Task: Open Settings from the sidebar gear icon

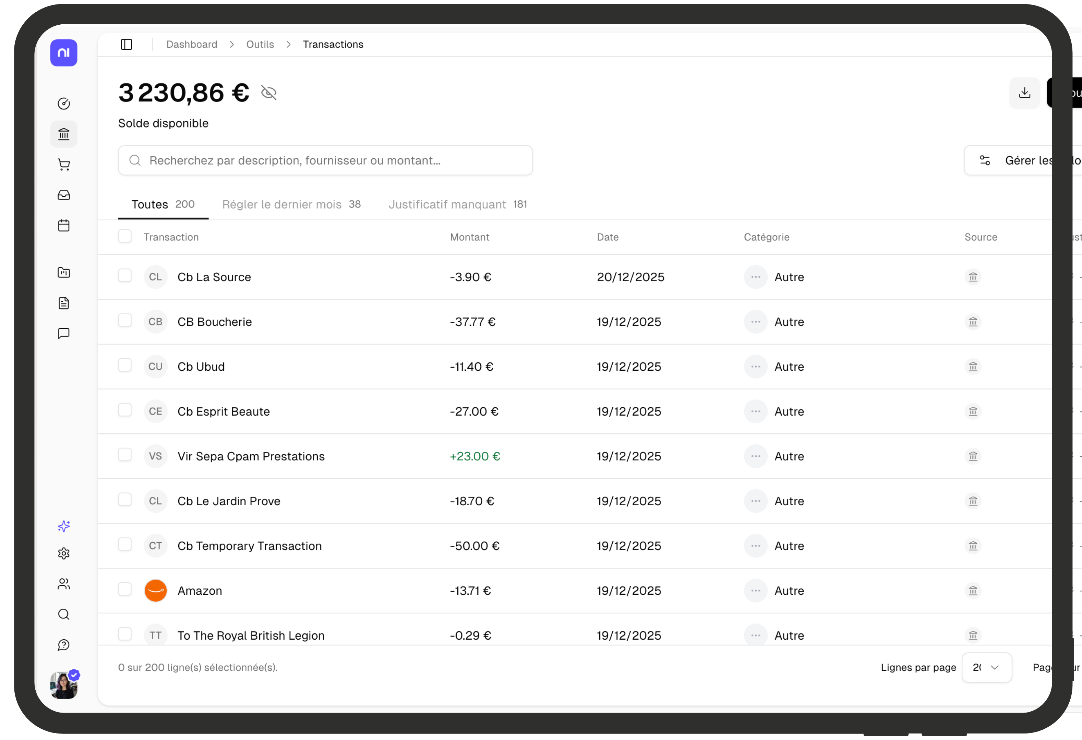Action: pos(64,553)
